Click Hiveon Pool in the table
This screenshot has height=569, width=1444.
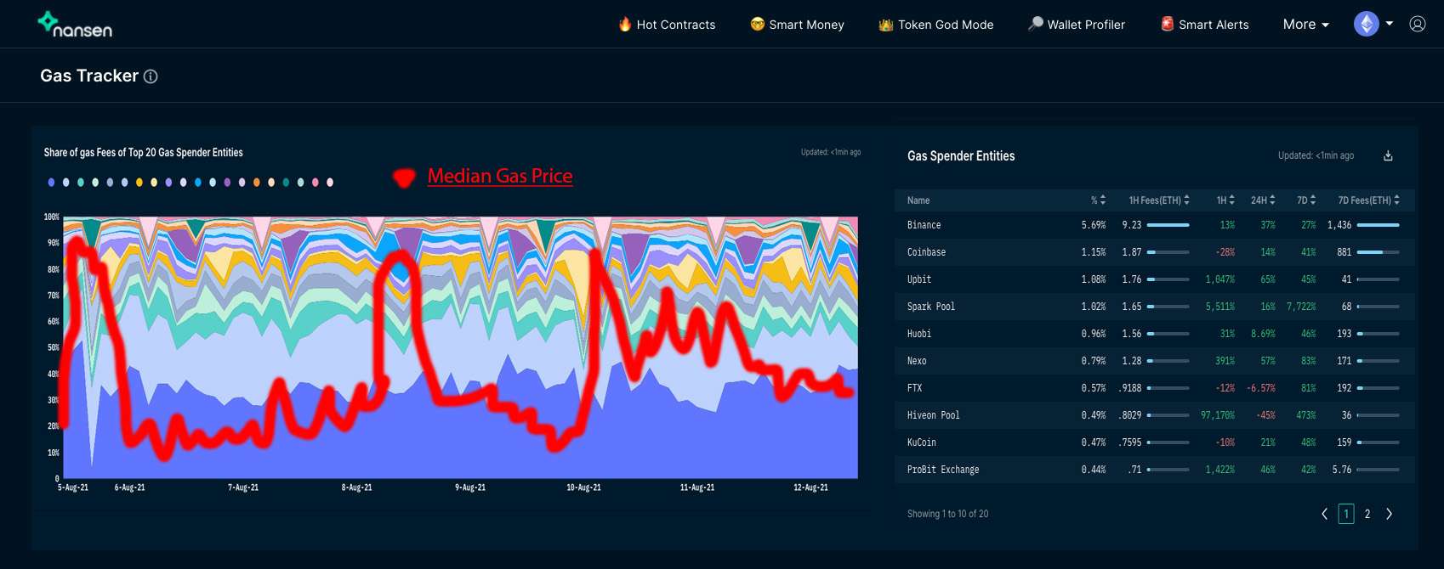(933, 415)
